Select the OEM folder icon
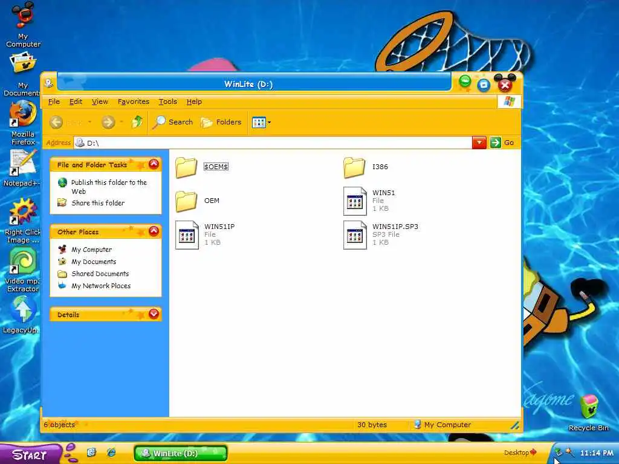 coord(186,201)
